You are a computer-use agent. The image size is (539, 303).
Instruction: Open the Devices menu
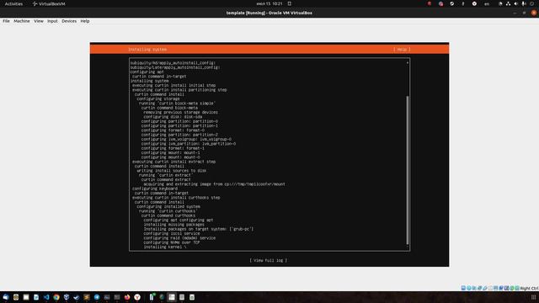[69, 21]
